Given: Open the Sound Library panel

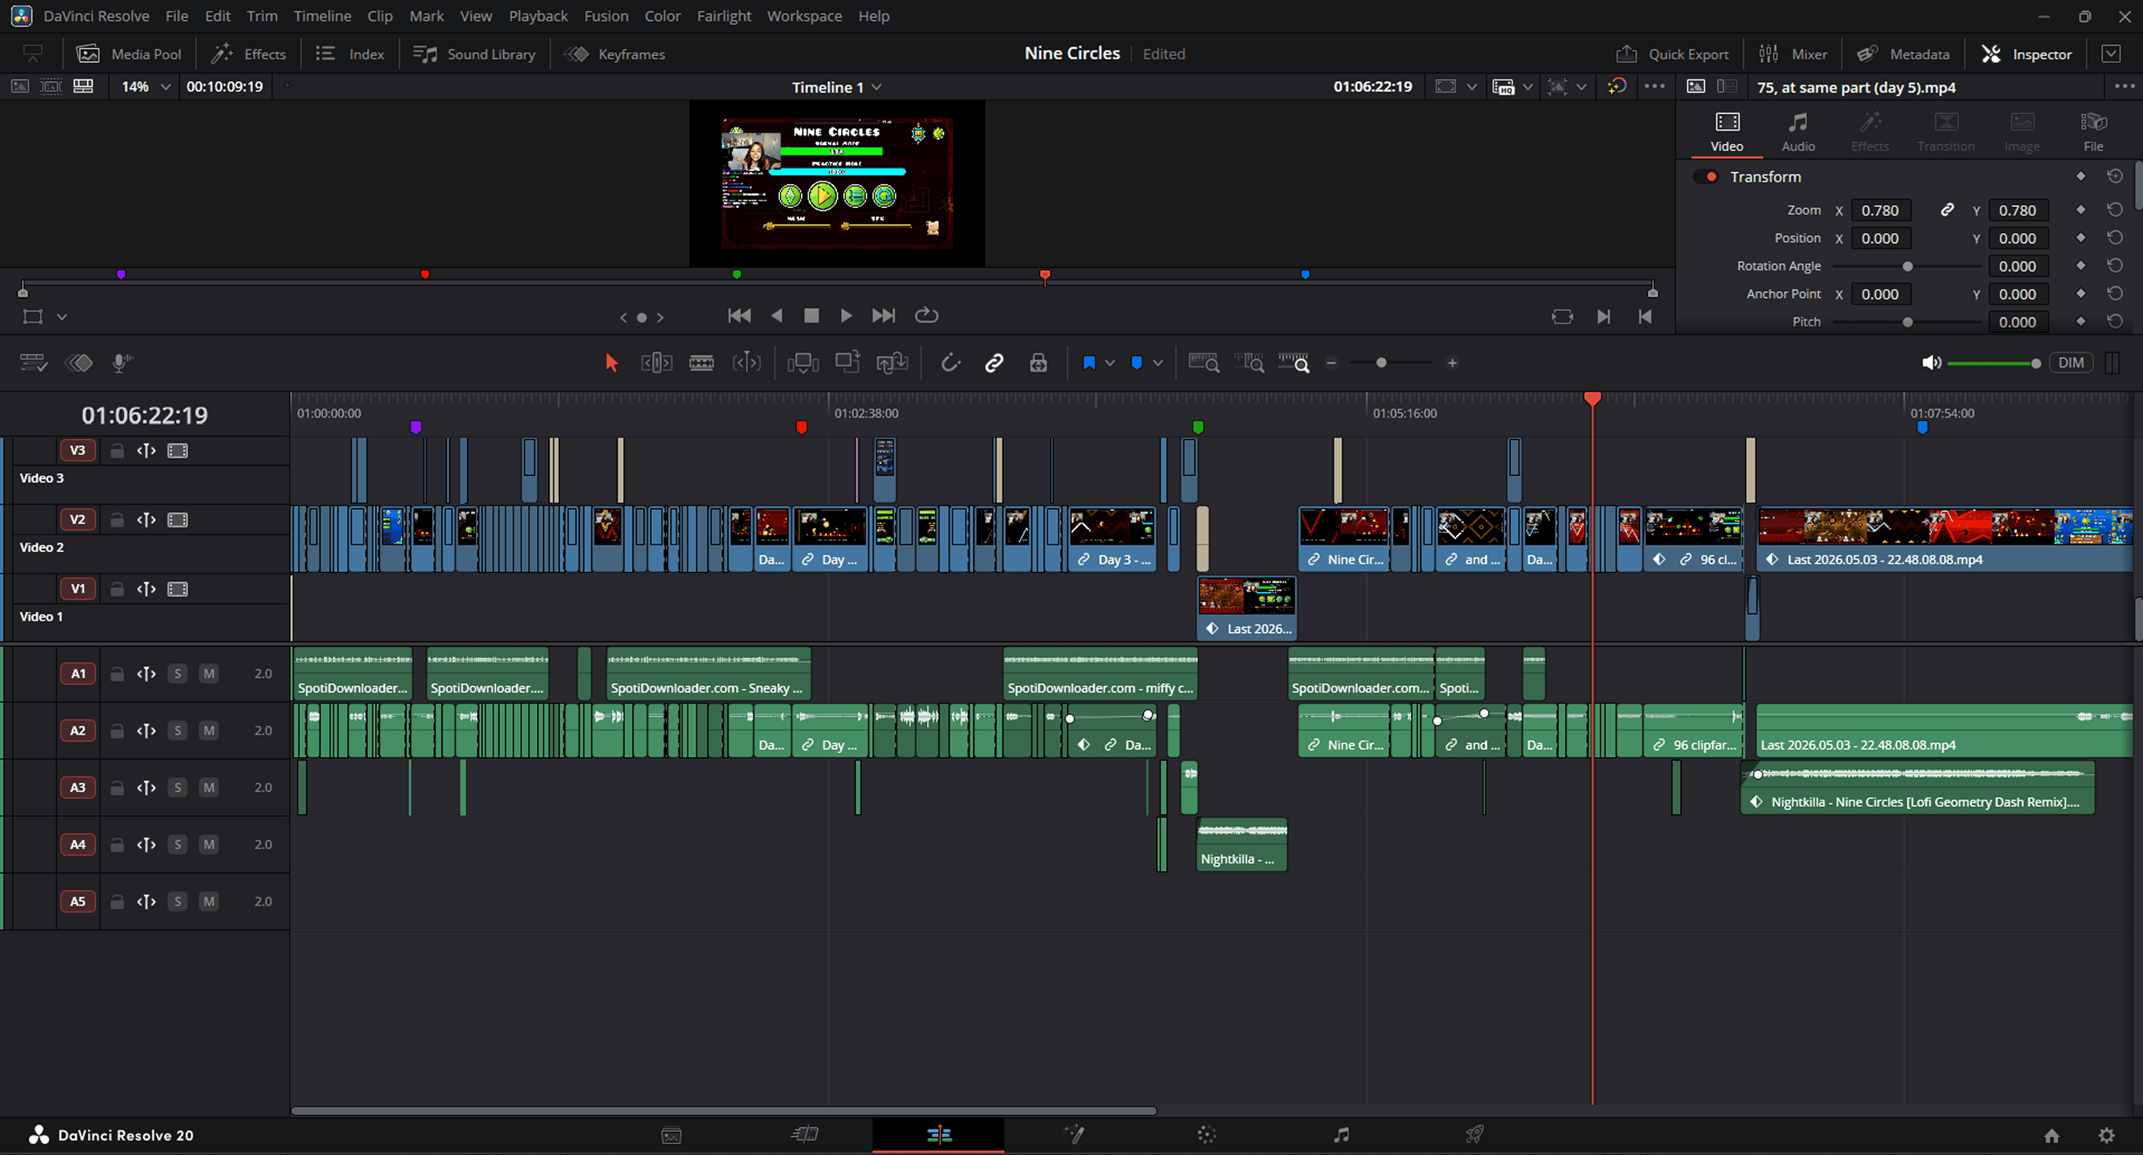Looking at the screenshot, I should coord(474,54).
